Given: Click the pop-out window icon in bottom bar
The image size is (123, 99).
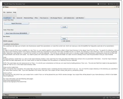Looking at the screenshot, I should click(104, 98).
